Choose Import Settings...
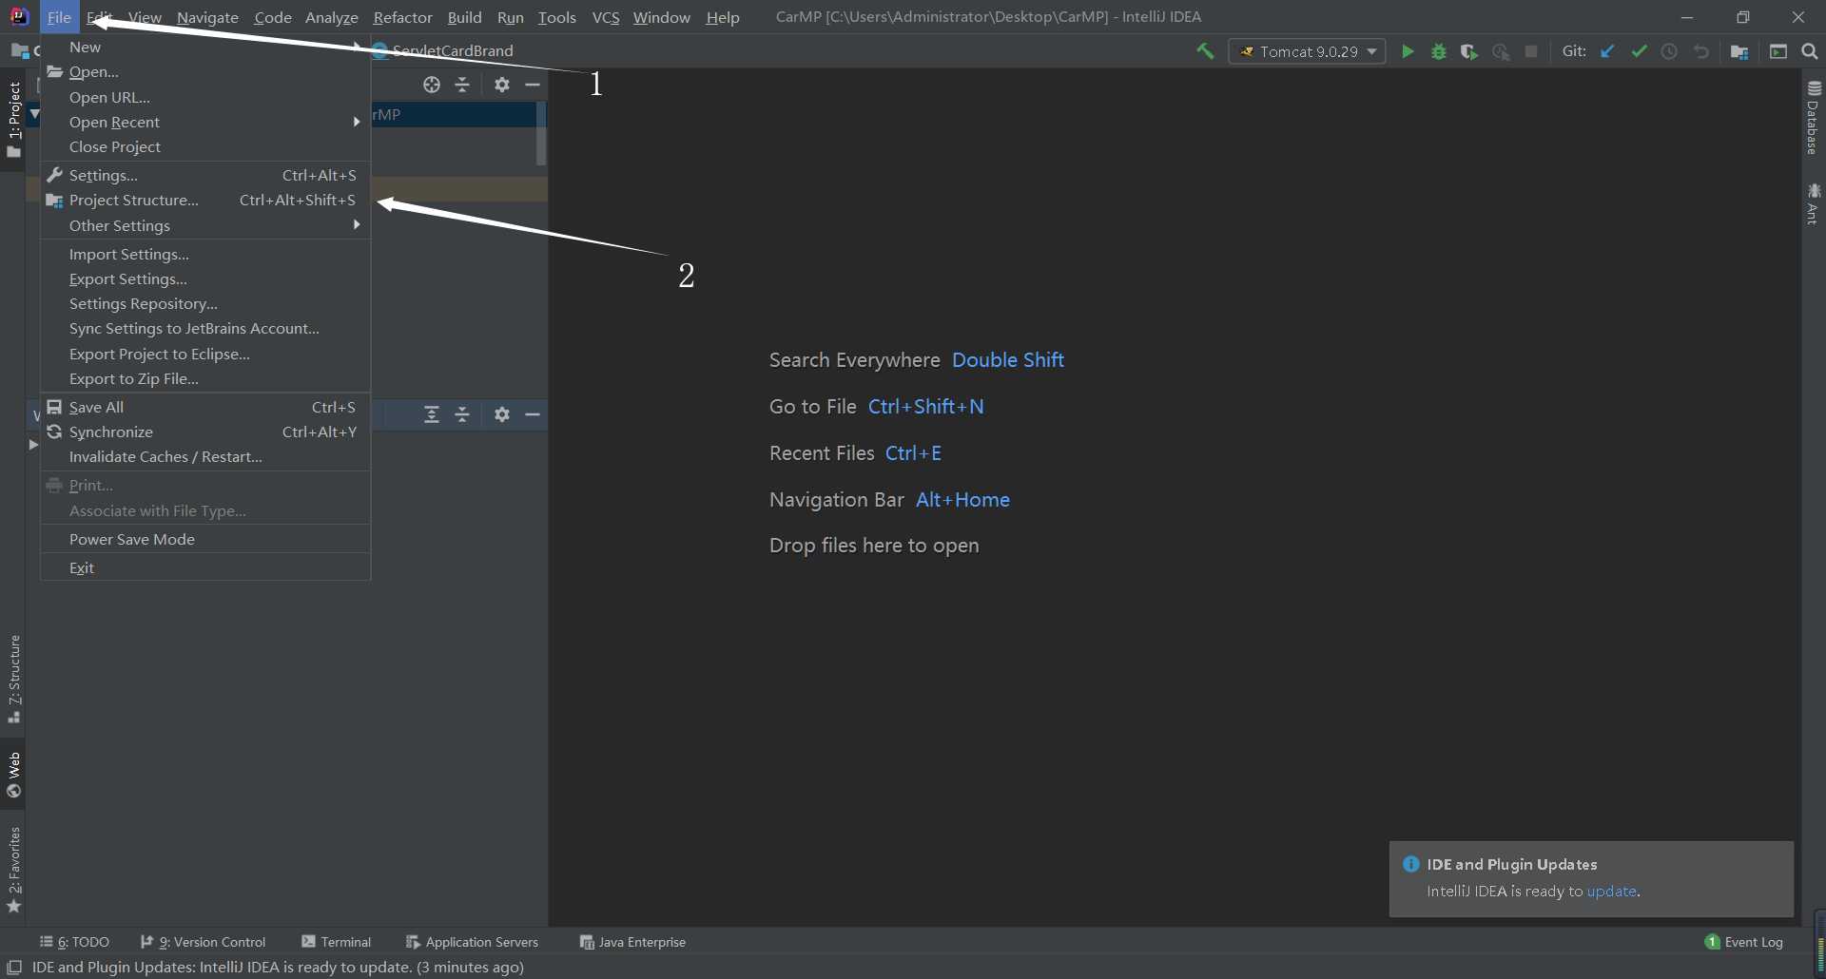This screenshot has width=1826, height=979. [x=205, y=254]
